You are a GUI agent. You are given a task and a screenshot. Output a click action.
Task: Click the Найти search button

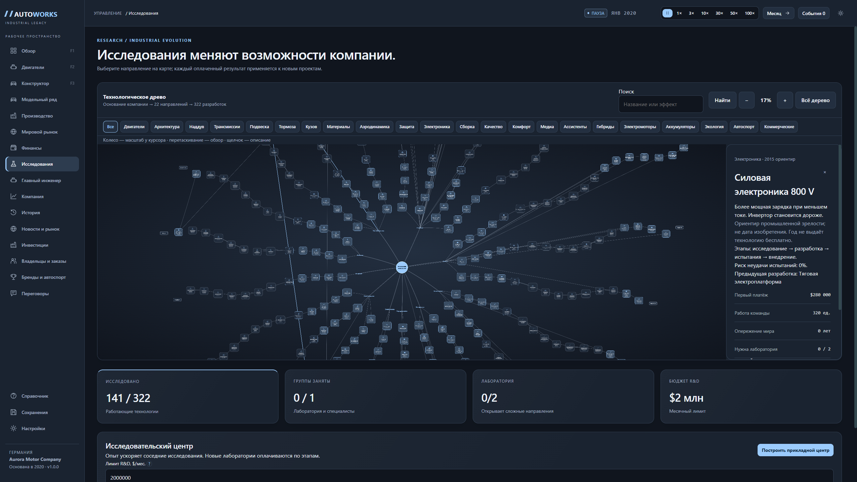[x=722, y=100]
